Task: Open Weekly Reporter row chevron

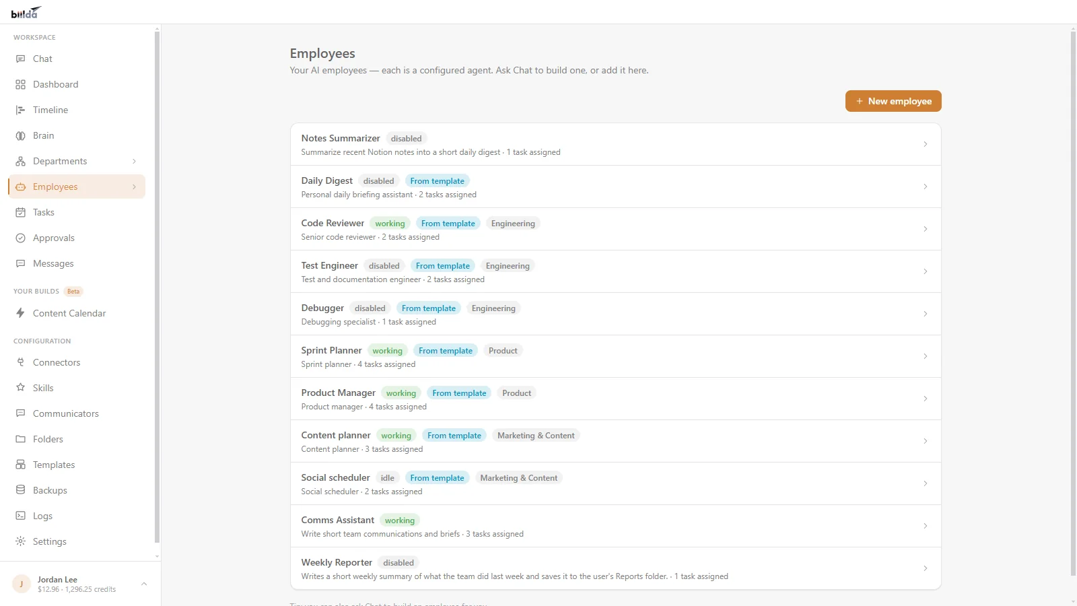Action: pos(926,568)
